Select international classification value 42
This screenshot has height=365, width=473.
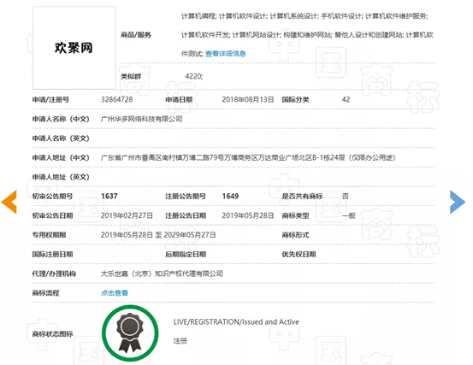(x=346, y=99)
